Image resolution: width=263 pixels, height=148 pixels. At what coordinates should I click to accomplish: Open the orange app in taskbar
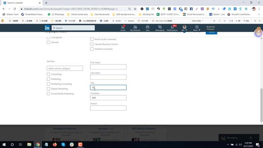(80, 144)
